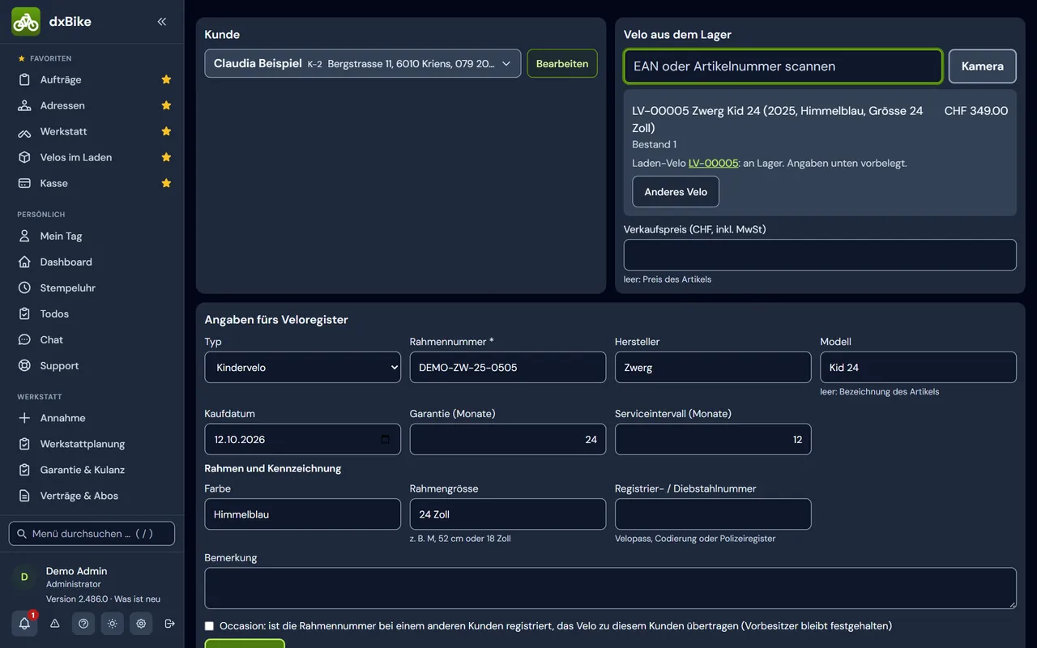Click the person icon beside Mein Tag
Viewport: 1037px width, 648px height.
(x=24, y=237)
